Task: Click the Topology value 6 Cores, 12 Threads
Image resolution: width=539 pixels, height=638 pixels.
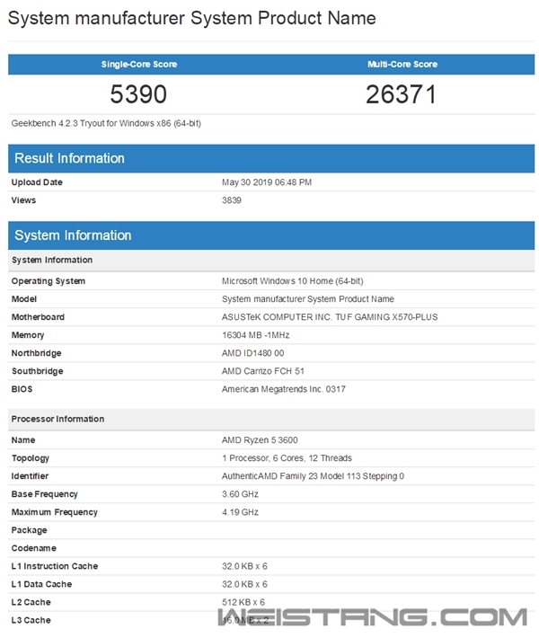Action: tap(287, 458)
